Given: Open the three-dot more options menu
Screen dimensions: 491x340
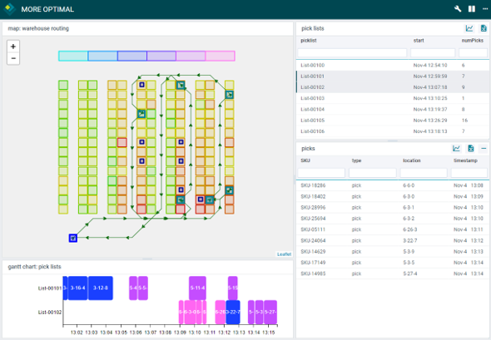Looking at the screenshot, I should [485, 9].
